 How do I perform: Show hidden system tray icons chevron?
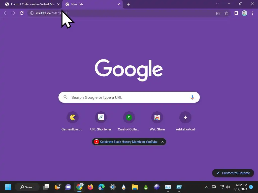pos(207,187)
